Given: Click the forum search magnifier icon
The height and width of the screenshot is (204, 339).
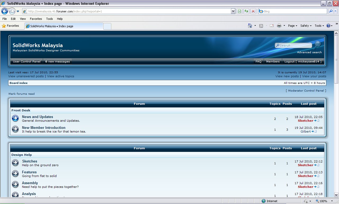Looking at the screenshot, I should pos(317,44).
